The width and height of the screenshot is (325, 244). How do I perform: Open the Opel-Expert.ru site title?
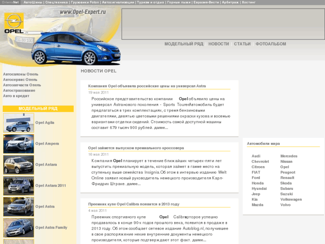point(83,12)
